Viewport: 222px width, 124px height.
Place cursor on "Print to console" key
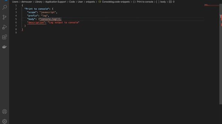tap(37, 9)
